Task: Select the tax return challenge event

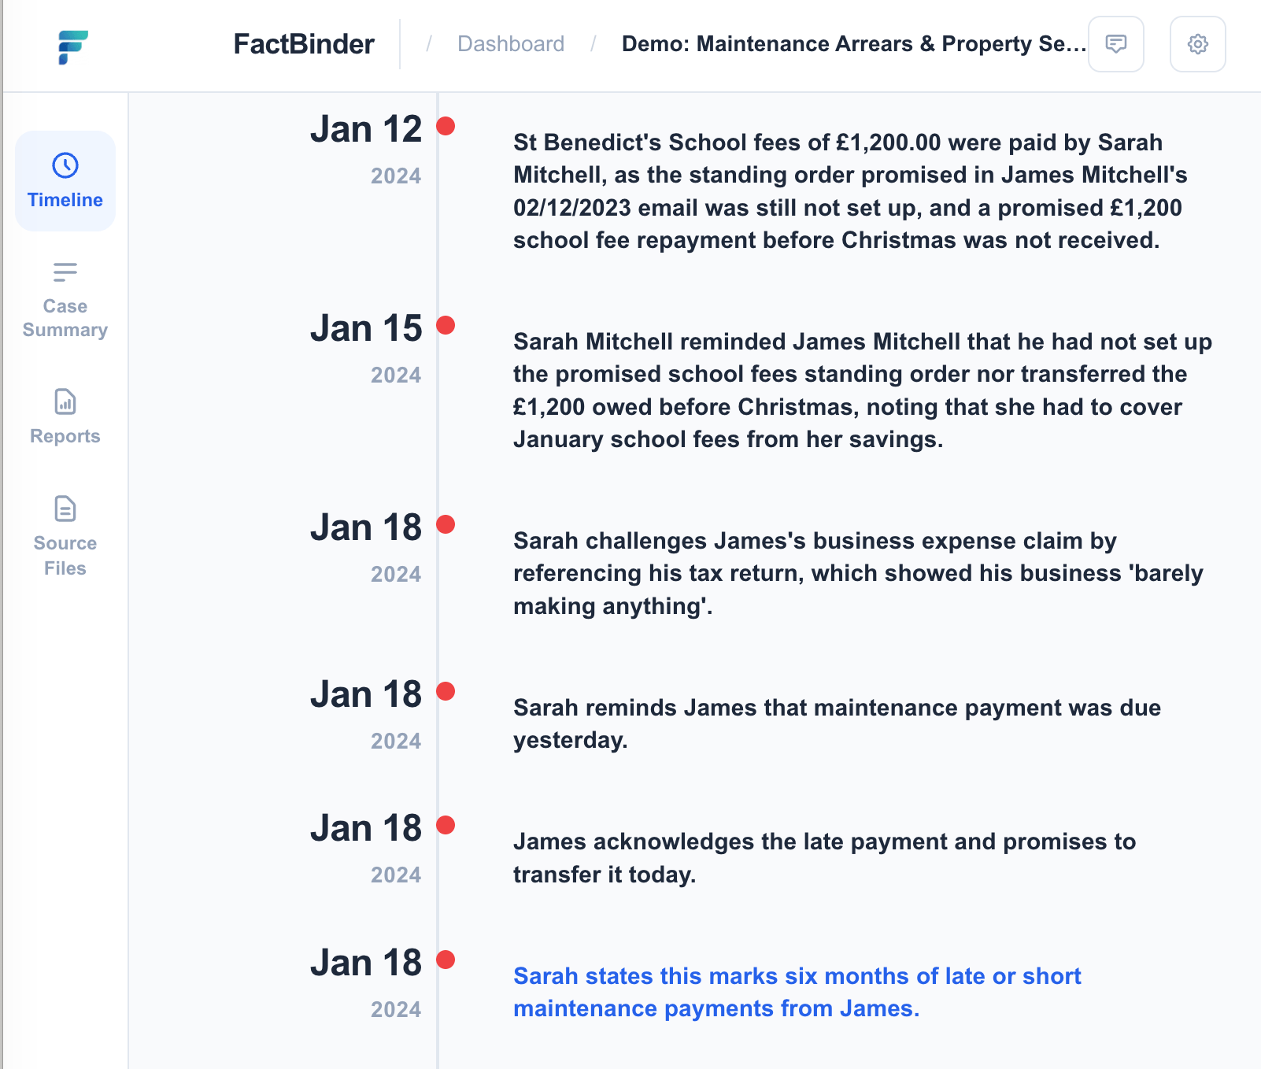Action: pos(858,573)
